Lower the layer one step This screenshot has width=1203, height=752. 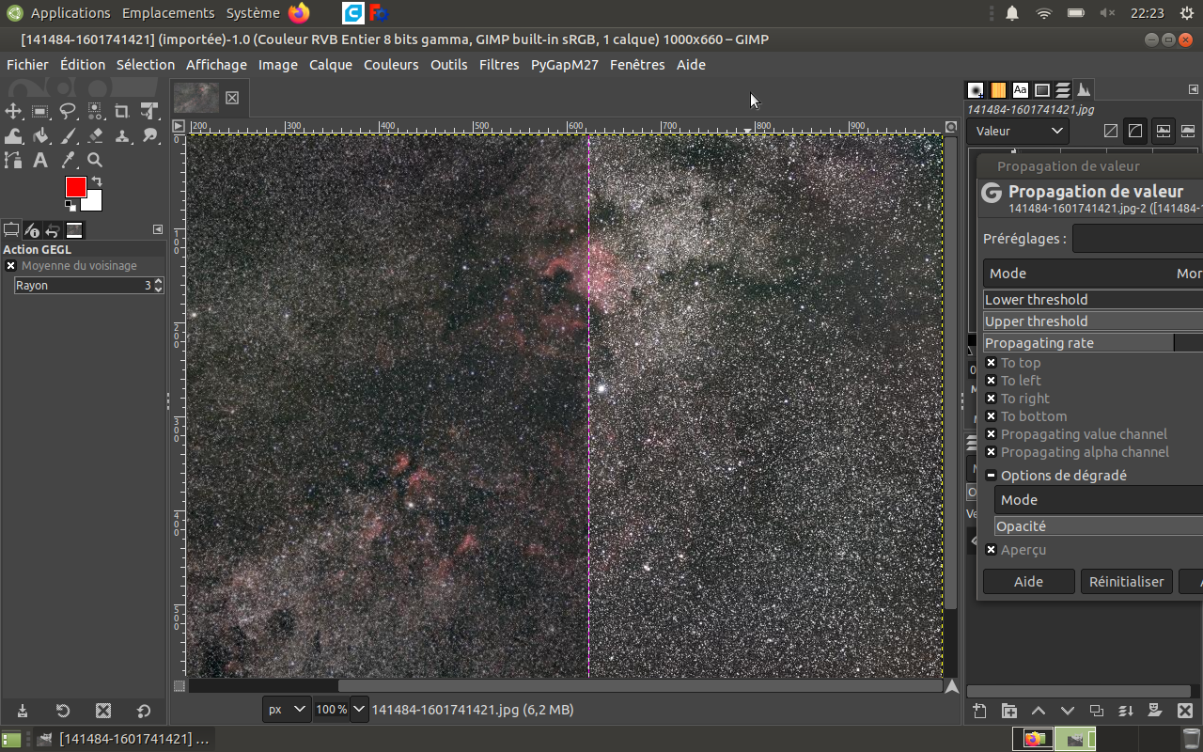[x=1068, y=711]
